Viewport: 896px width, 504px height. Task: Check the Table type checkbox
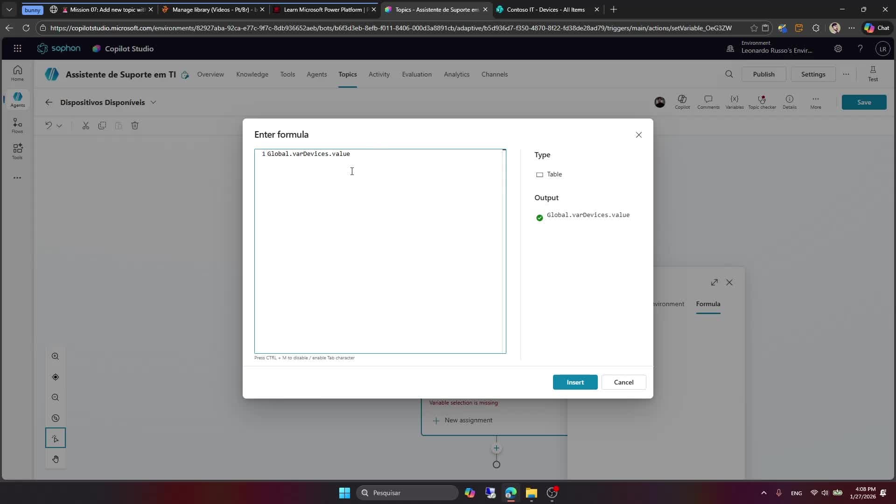point(540,175)
